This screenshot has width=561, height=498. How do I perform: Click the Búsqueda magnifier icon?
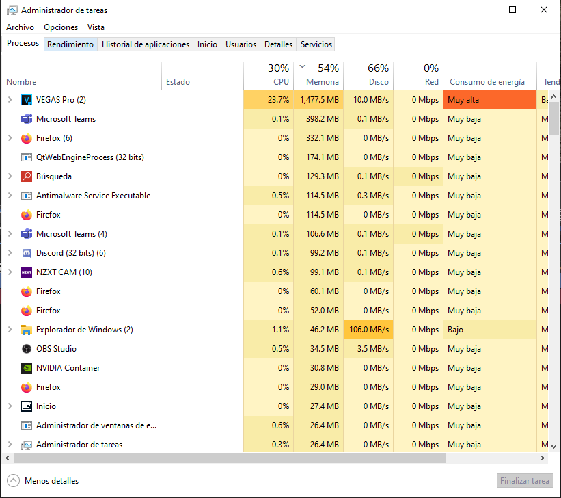tap(27, 176)
